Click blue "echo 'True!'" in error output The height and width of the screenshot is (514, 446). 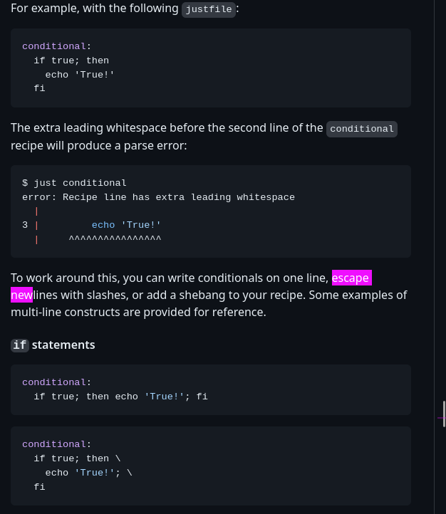pos(126,225)
